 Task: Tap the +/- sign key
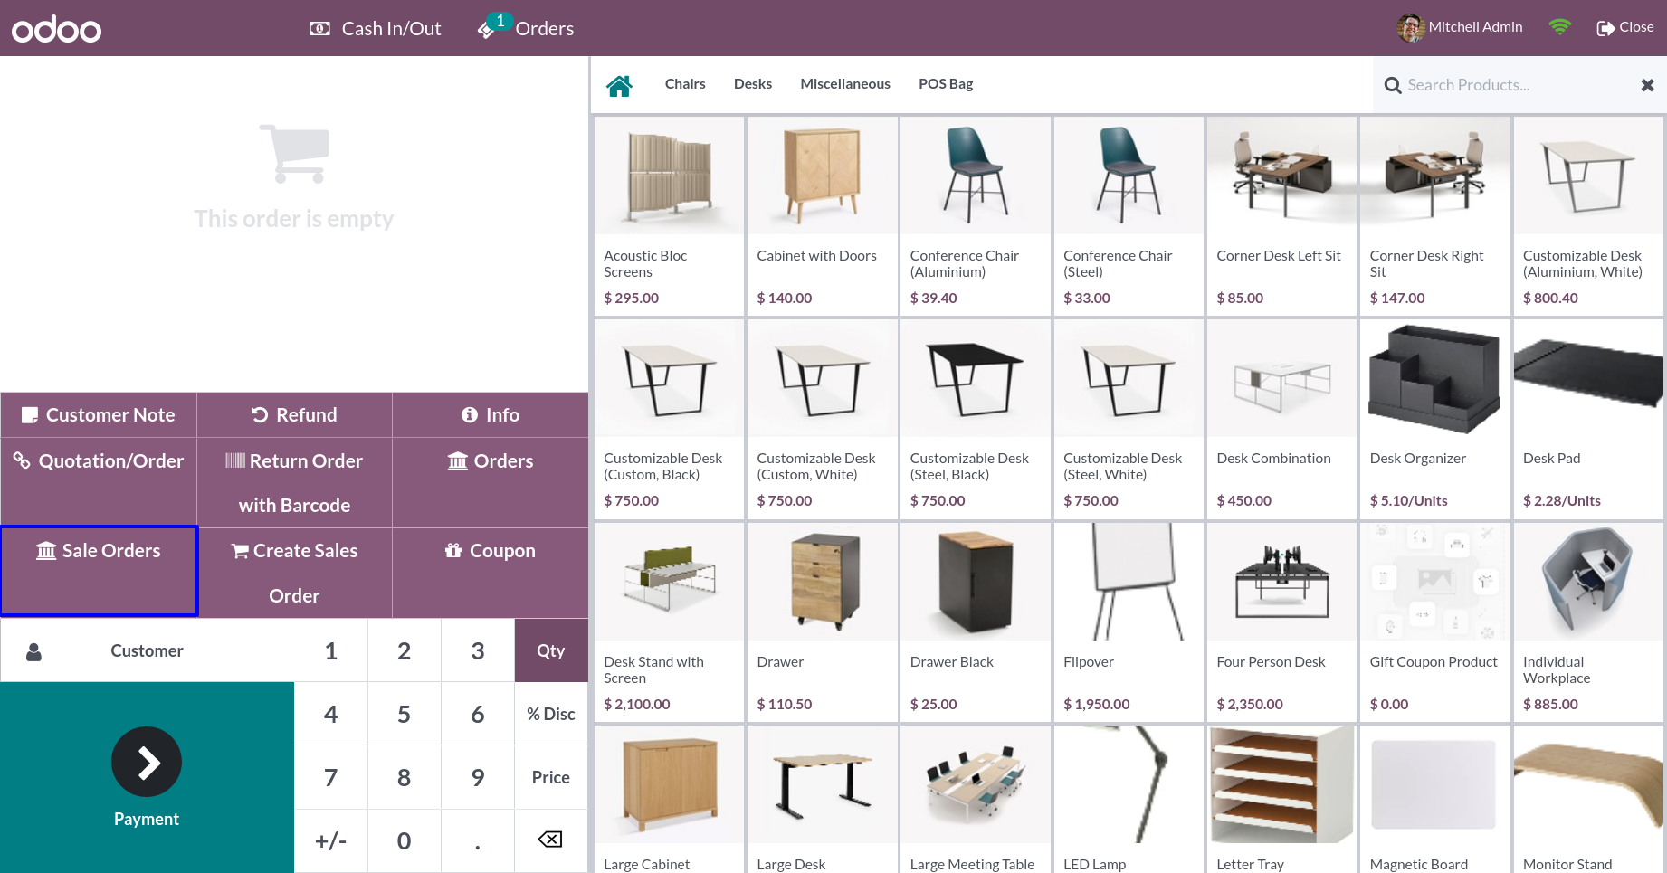coord(331,840)
